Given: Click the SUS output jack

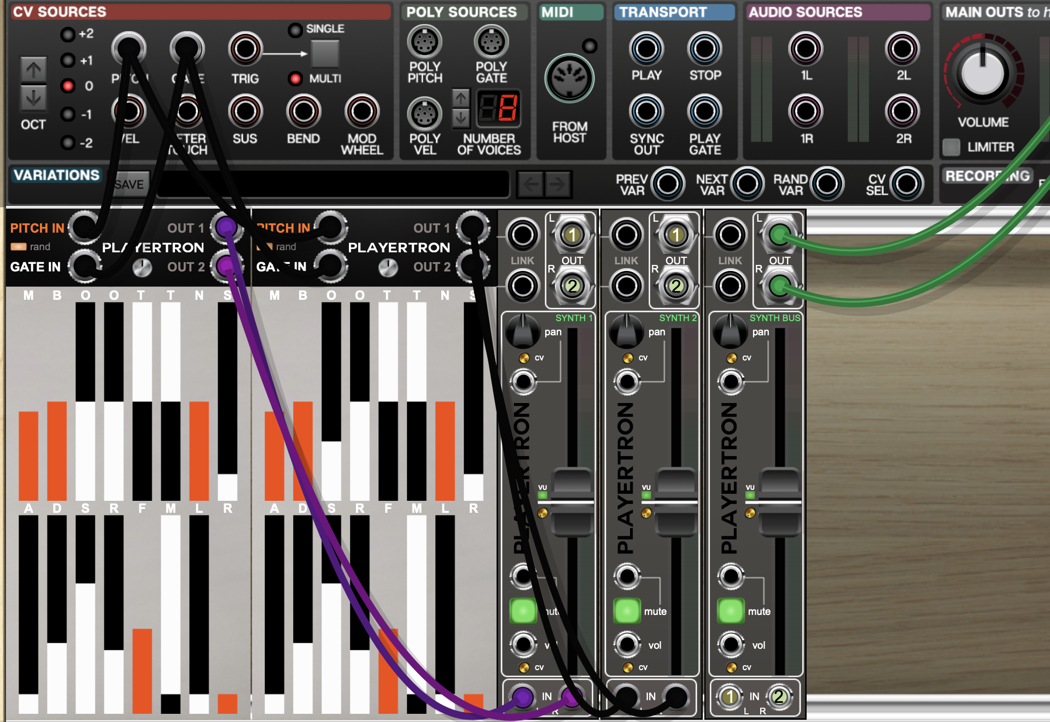Looking at the screenshot, I should [x=245, y=111].
